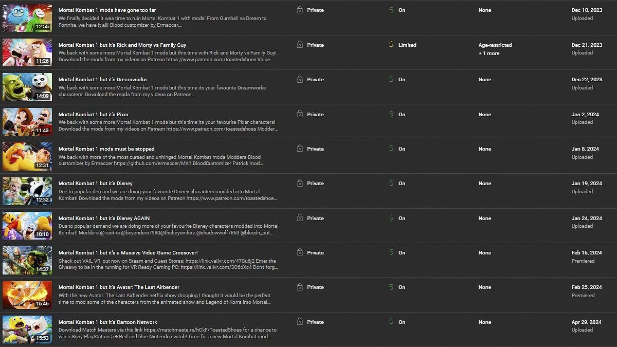The height and width of the screenshot is (347, 617).
Task: Open the Private visibility dropdown for the Rick and Morty video
Action: click(x=315, y=45)
